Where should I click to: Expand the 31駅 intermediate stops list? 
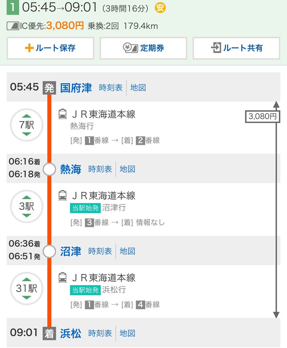pos(27,288)
